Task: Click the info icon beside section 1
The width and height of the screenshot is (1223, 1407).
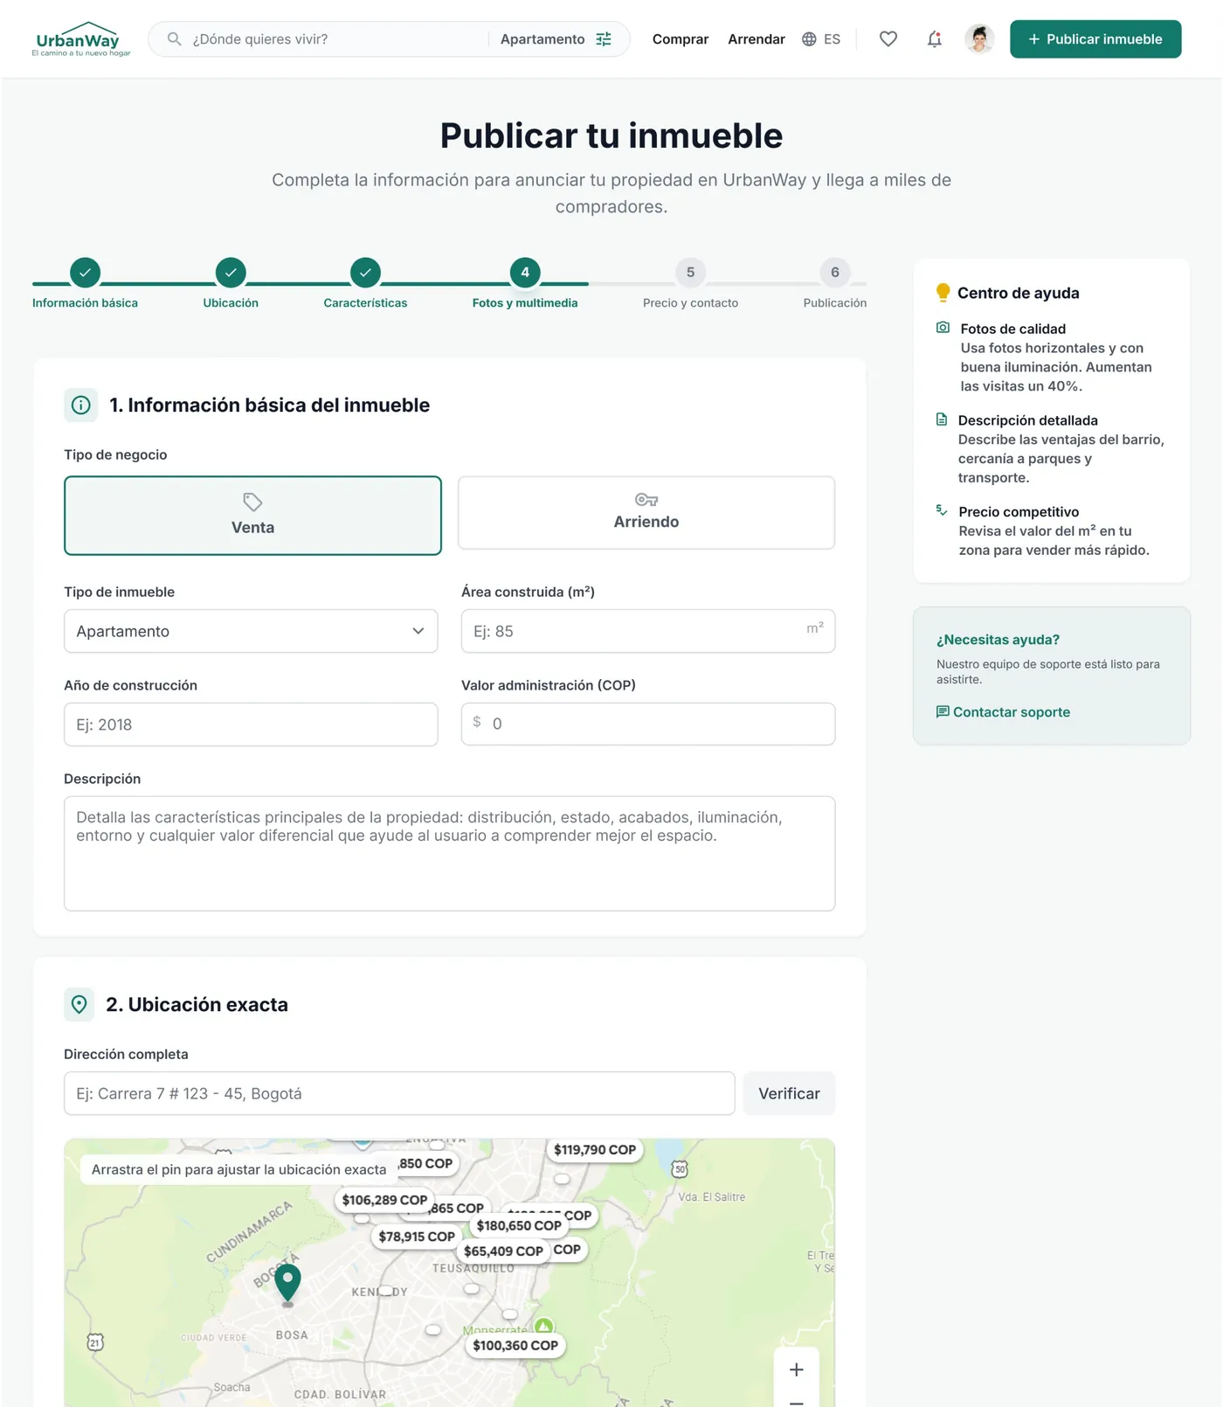Action: pos(80,405)
